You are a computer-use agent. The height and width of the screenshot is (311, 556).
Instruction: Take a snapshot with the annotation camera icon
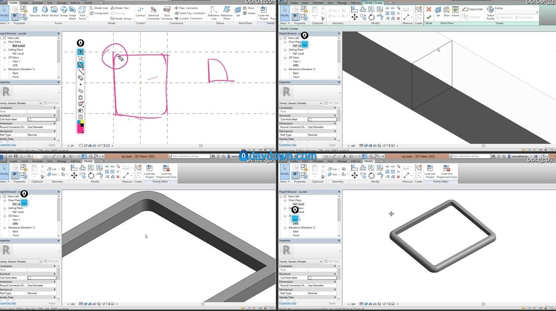[81, 110]
